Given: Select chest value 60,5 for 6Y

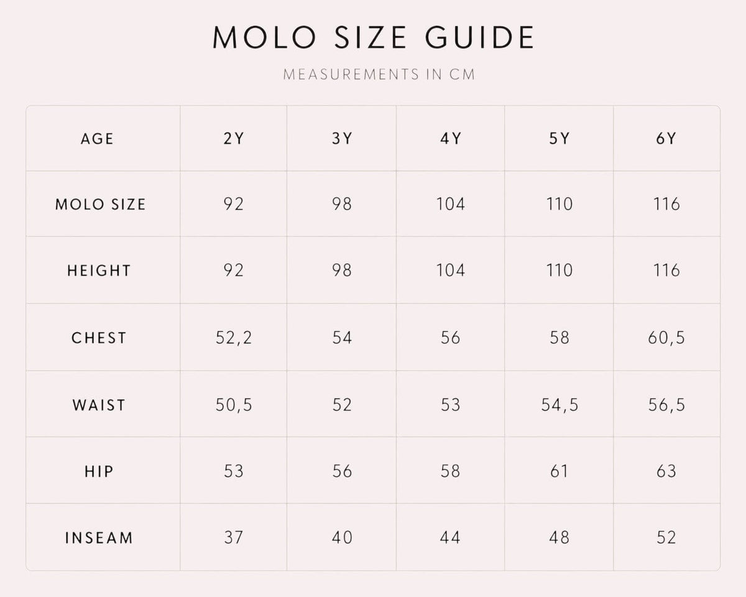Looking at the screenshot, I should click(666, 338).
